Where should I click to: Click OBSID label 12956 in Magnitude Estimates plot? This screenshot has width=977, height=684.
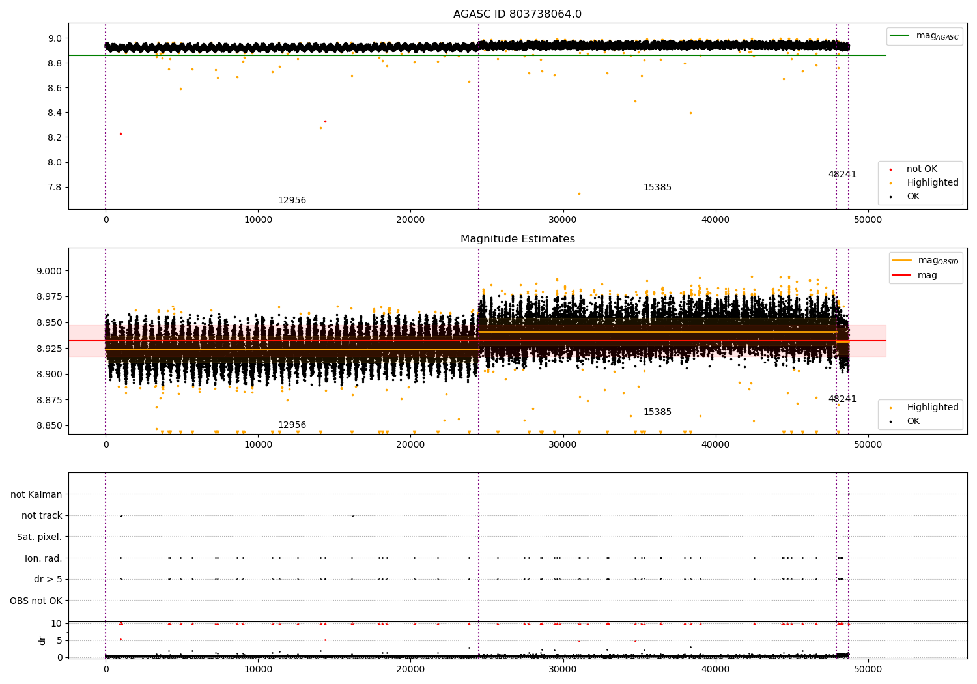click(x=292, y=425)
